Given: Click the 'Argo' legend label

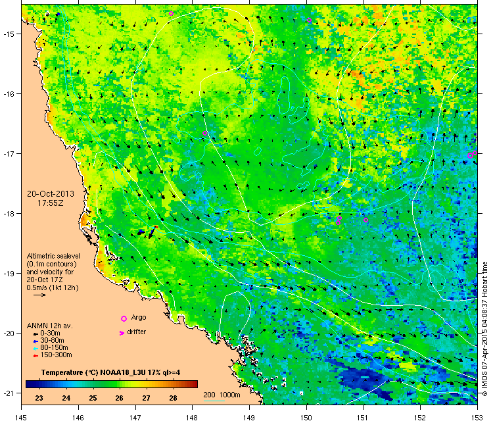Looking at the screenshot, I should point(139,318).
